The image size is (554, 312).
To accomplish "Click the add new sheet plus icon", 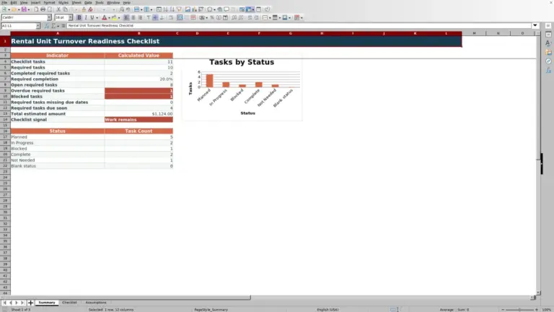I will click(x=30, y=303).
